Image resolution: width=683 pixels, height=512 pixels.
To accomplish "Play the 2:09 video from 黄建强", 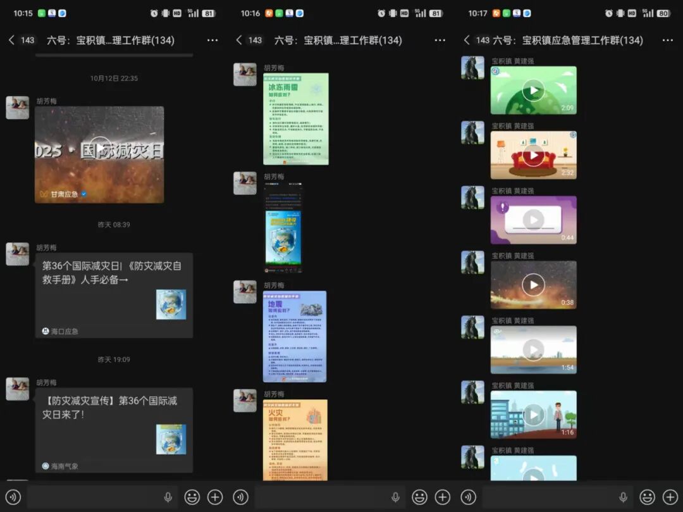I will (533, 89).
